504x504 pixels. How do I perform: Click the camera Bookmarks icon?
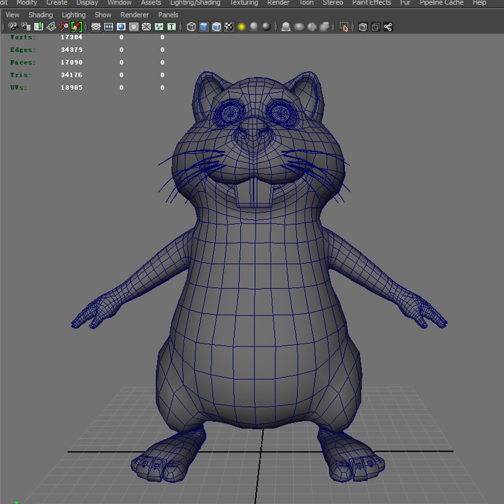coord(39,27)
